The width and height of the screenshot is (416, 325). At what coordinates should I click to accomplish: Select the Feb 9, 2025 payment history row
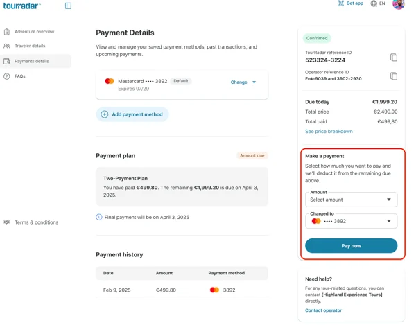click(182, 290)
